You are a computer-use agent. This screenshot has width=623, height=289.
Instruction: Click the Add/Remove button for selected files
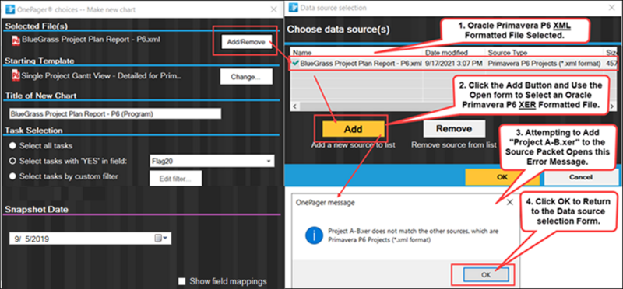tap(246, 42)
